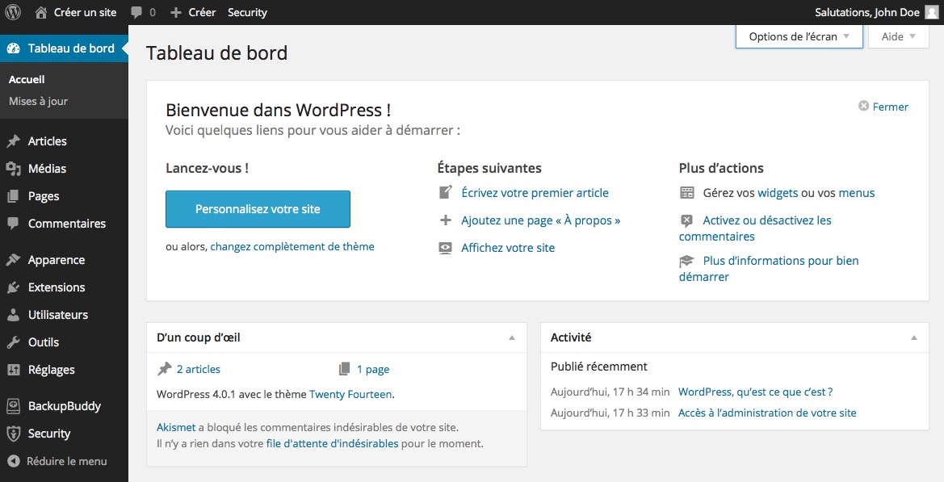944x482 pixels.
Task: Click the pushpin icon beside 2 articles
Action: coord(165,369)
